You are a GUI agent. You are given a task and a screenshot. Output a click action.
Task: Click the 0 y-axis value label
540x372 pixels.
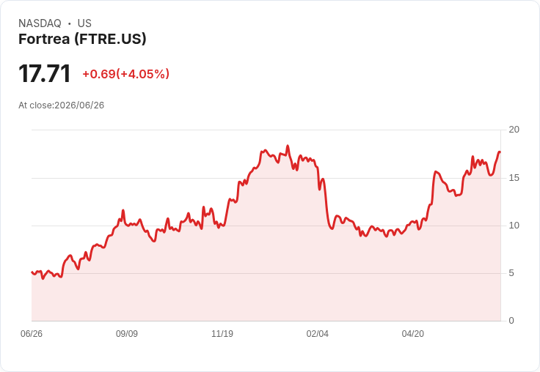(x=511, y=321)
